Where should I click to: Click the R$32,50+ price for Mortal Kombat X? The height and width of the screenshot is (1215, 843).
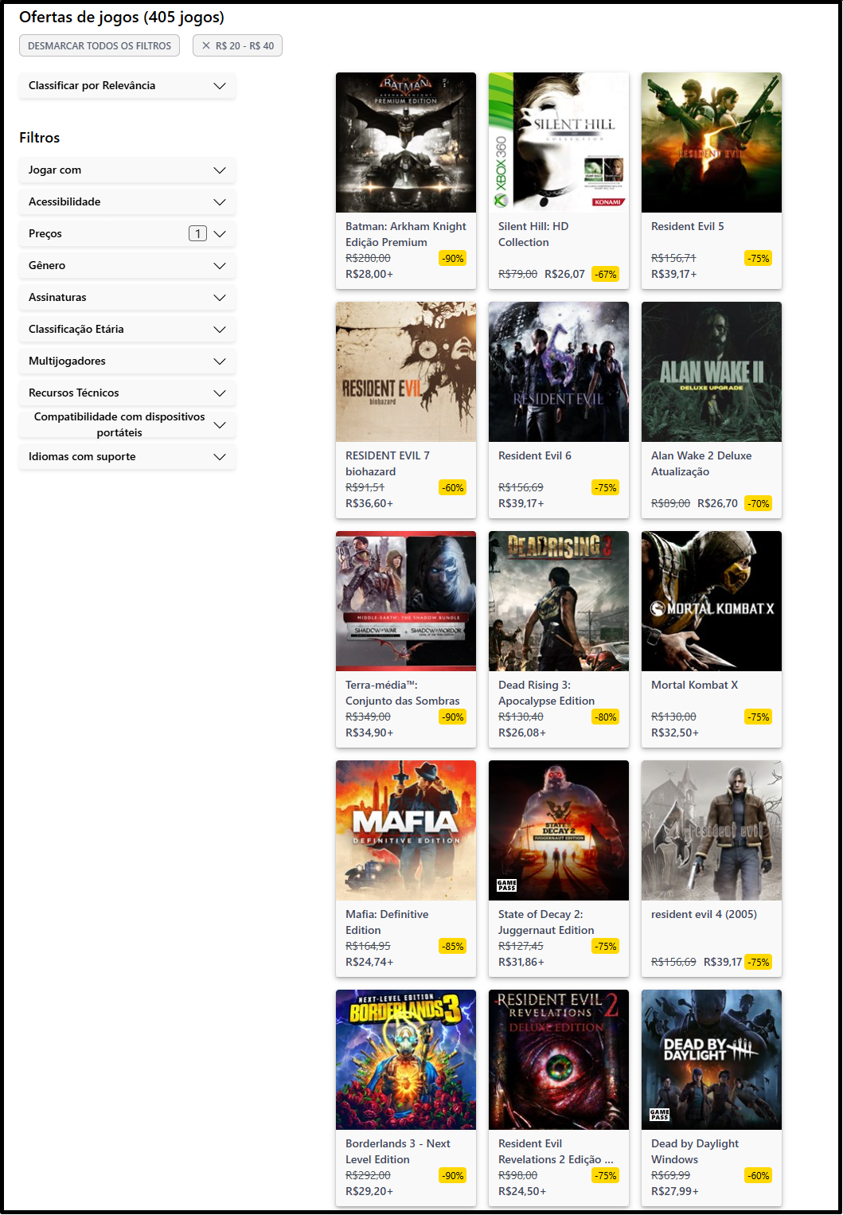point(675,733)
